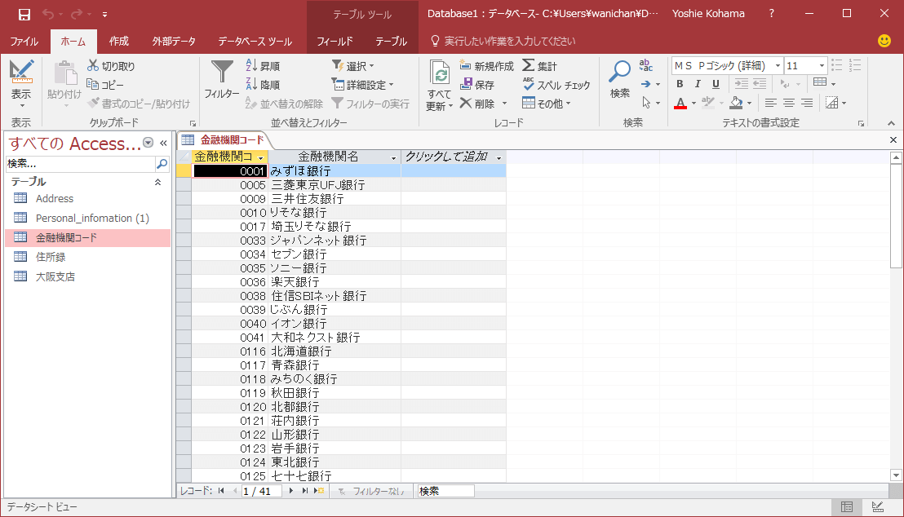Image resolution: width=904 pixels, height=517 pixels.
Task: Collapse the ribbon with the arrow
Action: [891, 123]
